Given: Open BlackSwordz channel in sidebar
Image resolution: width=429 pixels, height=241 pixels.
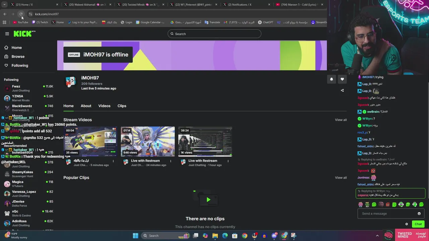Looking at the screenshot, I should tap(28, 108).
